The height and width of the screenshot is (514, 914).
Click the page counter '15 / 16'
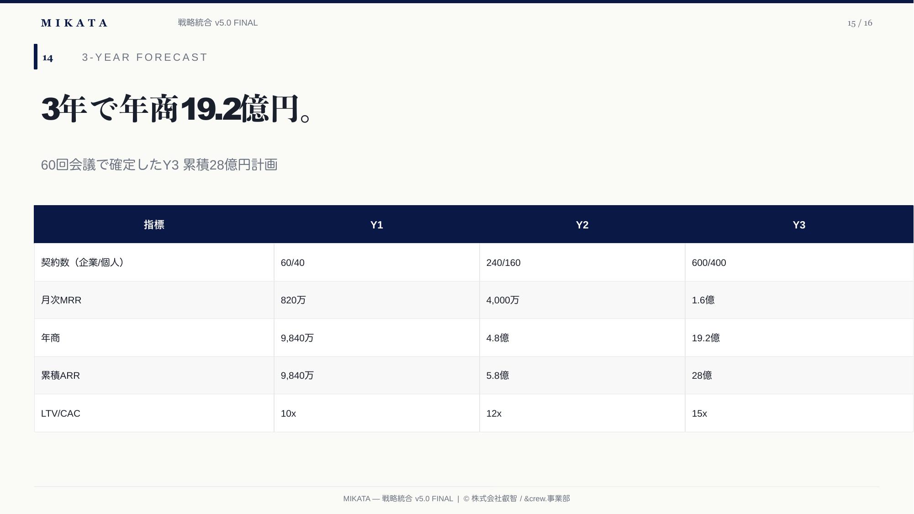click(x=860, y=23)
